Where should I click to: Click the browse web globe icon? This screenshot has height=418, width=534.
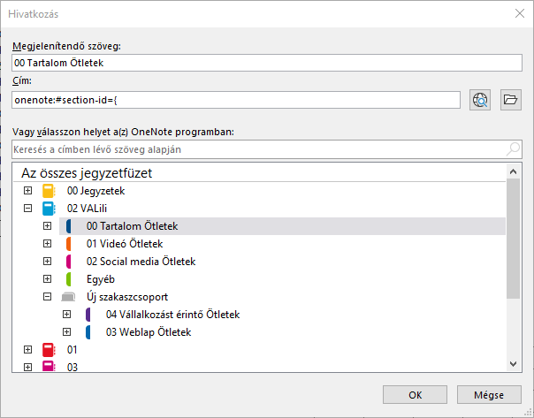[x=480, y=99]
